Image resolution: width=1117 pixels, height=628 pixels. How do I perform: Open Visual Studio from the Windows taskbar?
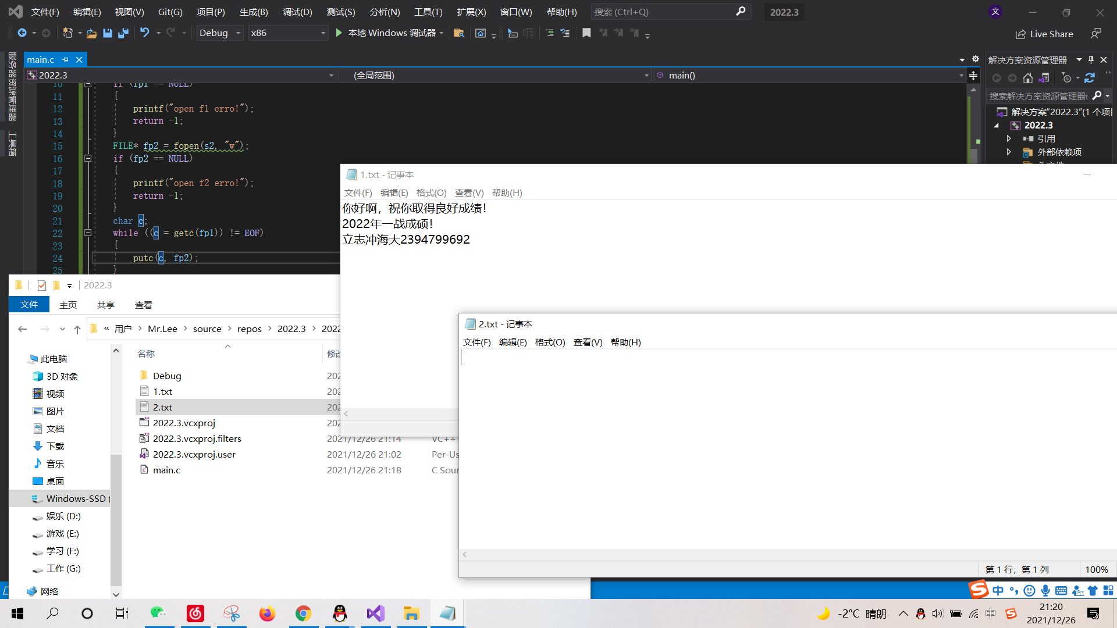[x=375, y=613]
